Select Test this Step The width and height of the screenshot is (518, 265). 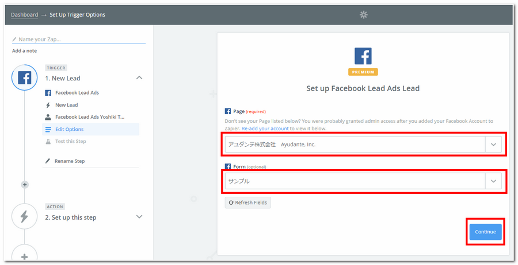click(x=91, y=141)
